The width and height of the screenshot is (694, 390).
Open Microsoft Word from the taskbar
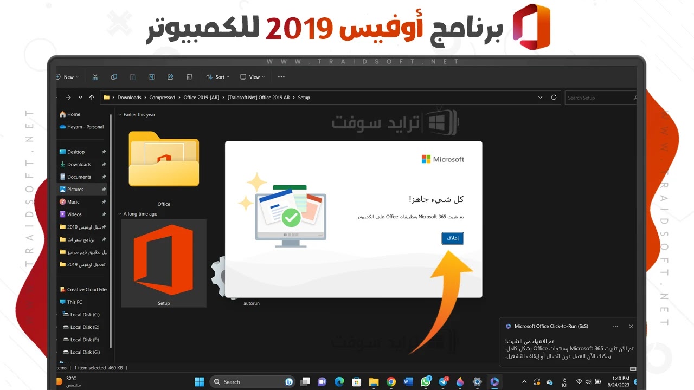click(x=408, y=382)
